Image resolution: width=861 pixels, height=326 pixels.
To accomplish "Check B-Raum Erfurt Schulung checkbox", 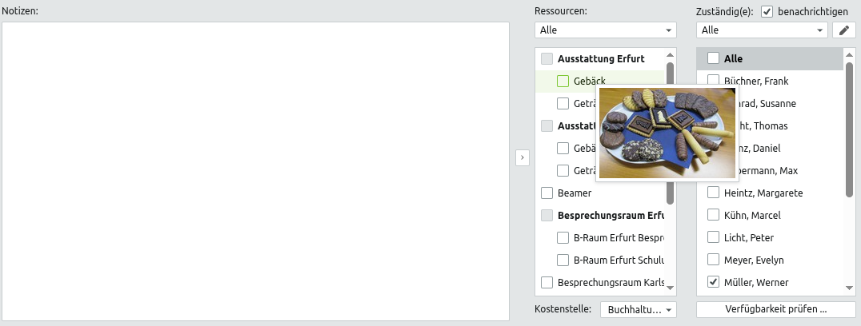I will (x=563, y=260).
